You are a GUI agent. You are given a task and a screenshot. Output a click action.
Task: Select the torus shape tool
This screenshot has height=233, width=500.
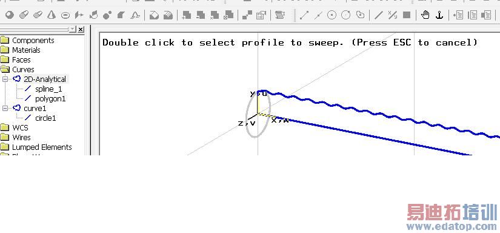[65, 15]
